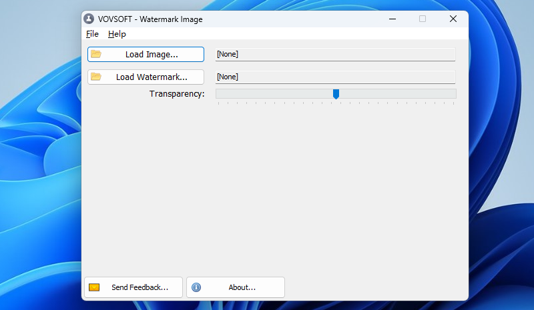Open Send Feedback dialog
This screenshot has height=310, width=534.
133,287
